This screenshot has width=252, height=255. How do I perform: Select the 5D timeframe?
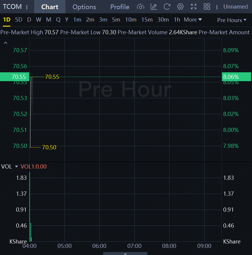point(19,20)
